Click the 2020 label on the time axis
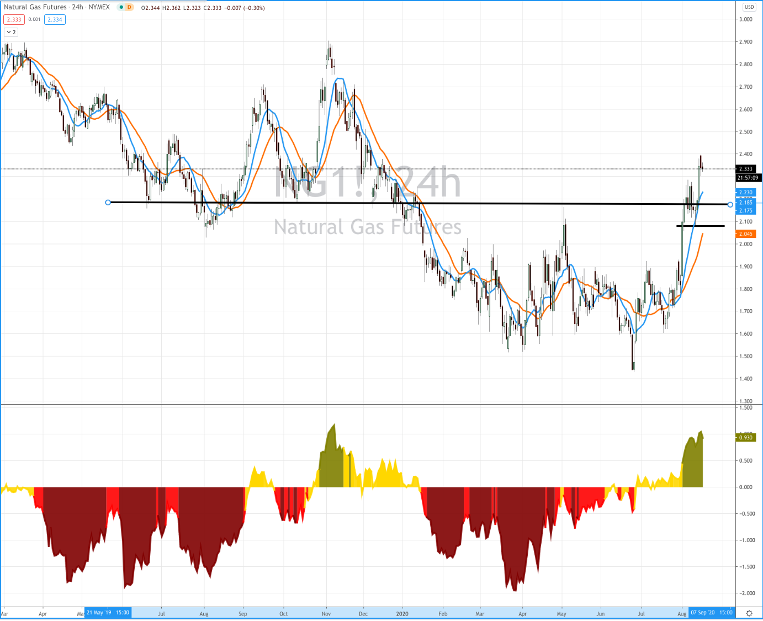763x621 pixels. pos(402,614)
